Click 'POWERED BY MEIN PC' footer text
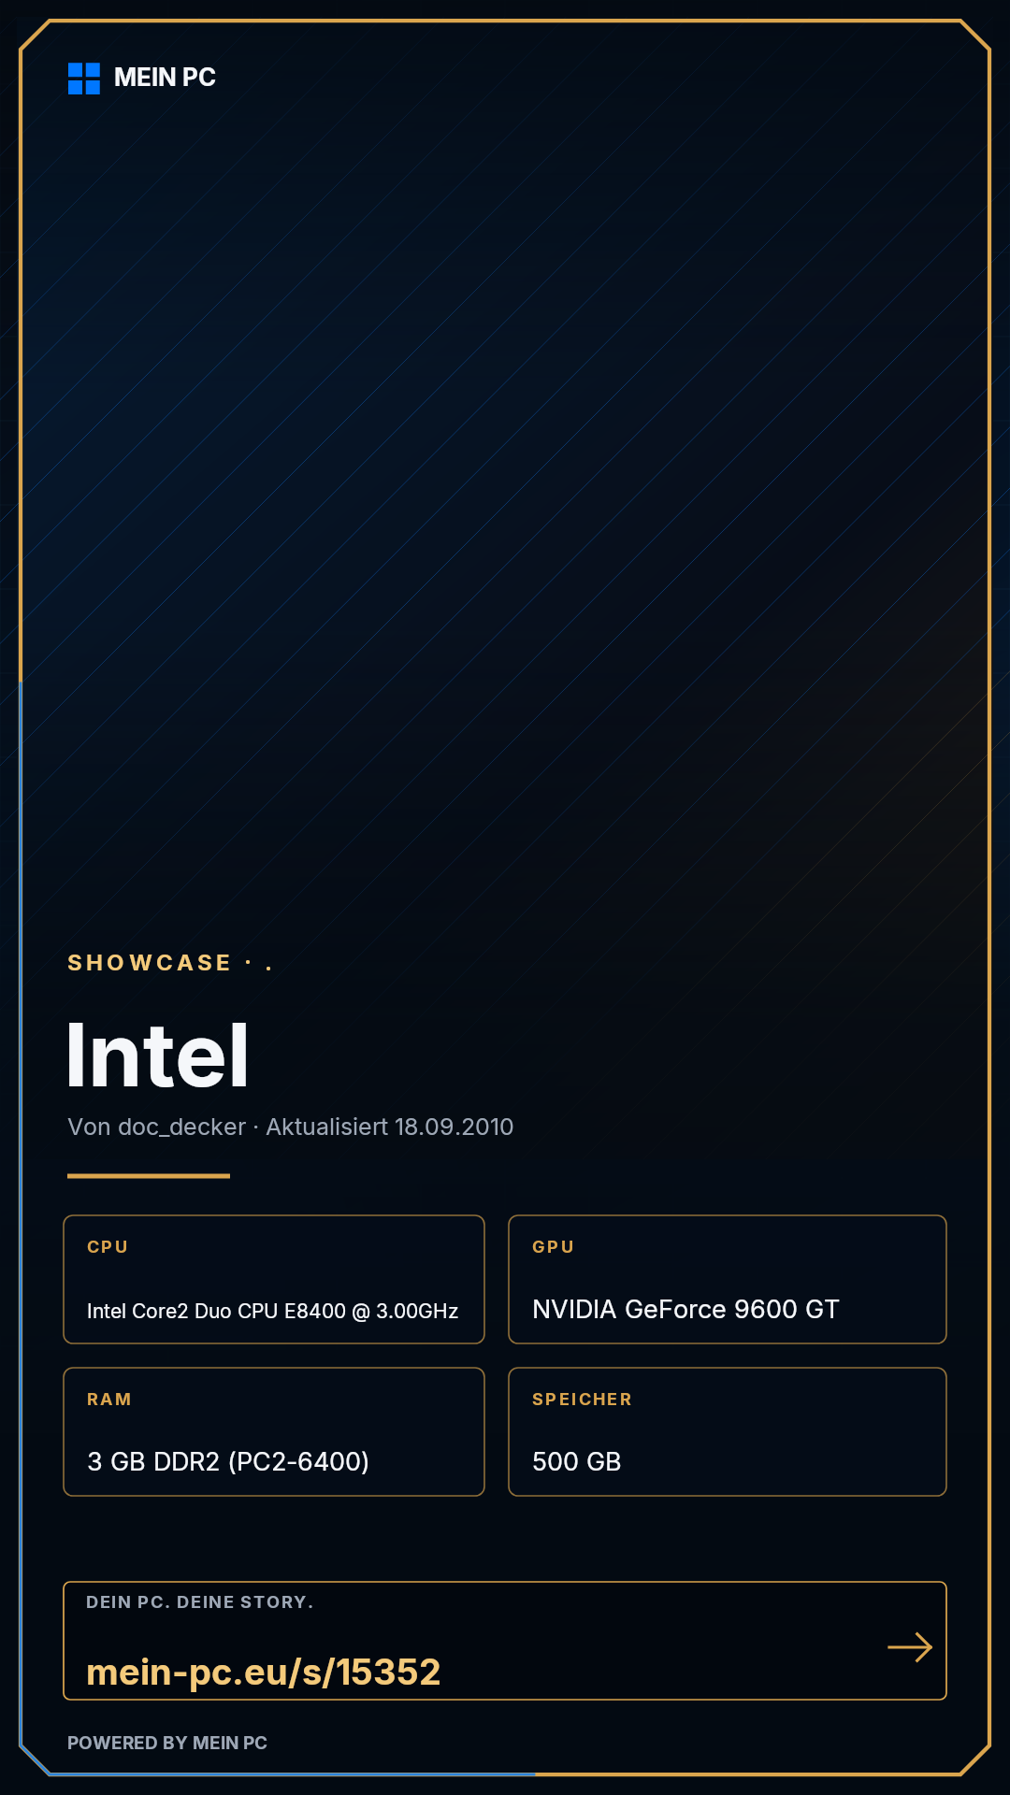 [167, 1743]
